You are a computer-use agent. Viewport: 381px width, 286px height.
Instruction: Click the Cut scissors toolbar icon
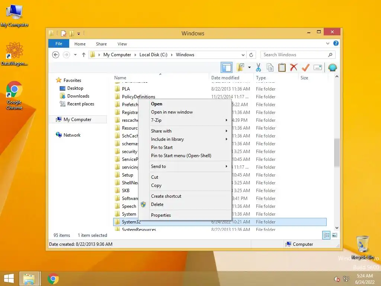coord(258,67)
